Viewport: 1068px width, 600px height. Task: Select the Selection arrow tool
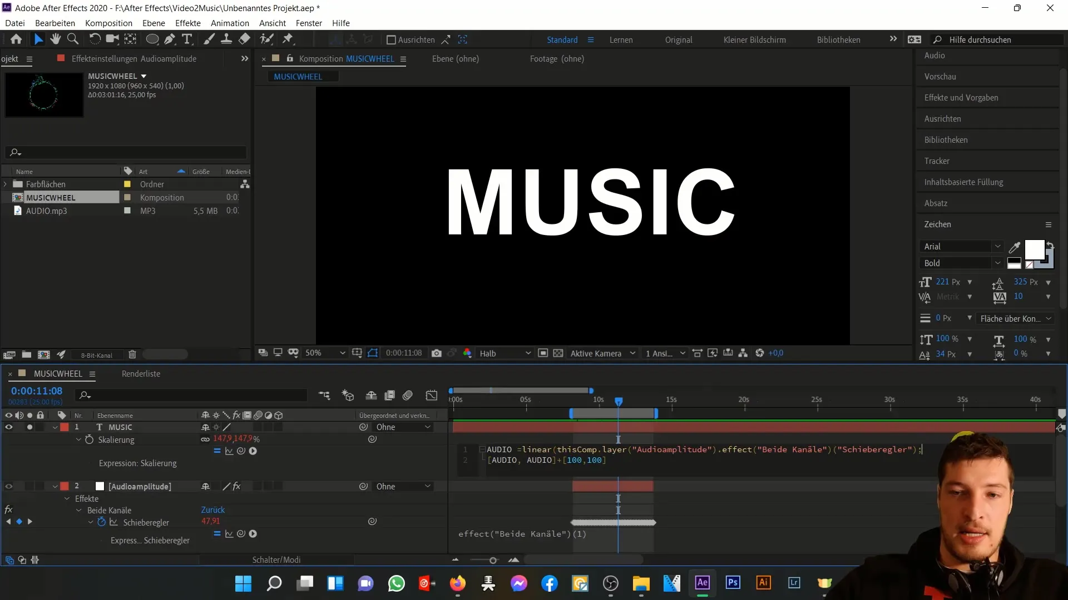(38, 39)
